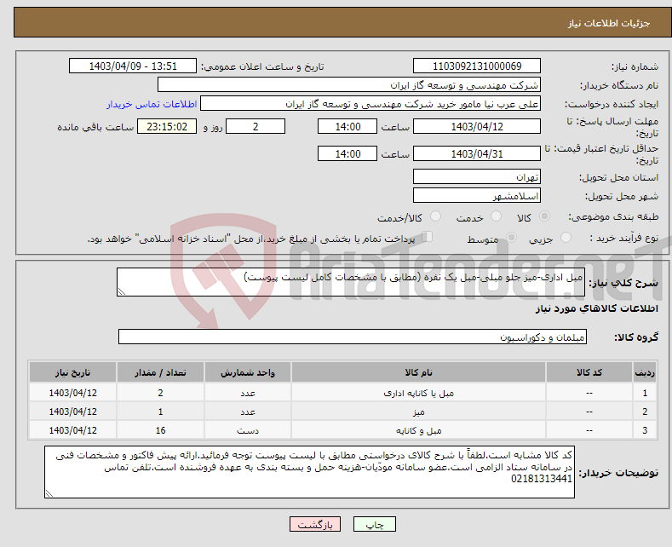Click quantity 16 in row 3
This screenshot has height=547, width=672.
[160, 430]
